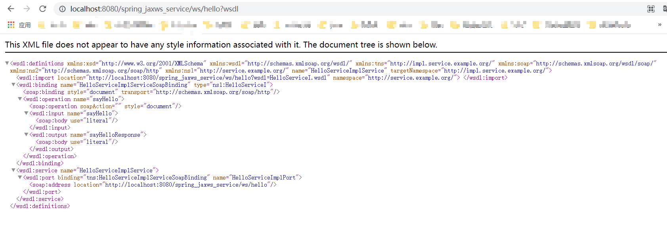Collapse the wsdl:output sayHelloResponse node
The height and width of the screenshot is (229, 667).
26,134
